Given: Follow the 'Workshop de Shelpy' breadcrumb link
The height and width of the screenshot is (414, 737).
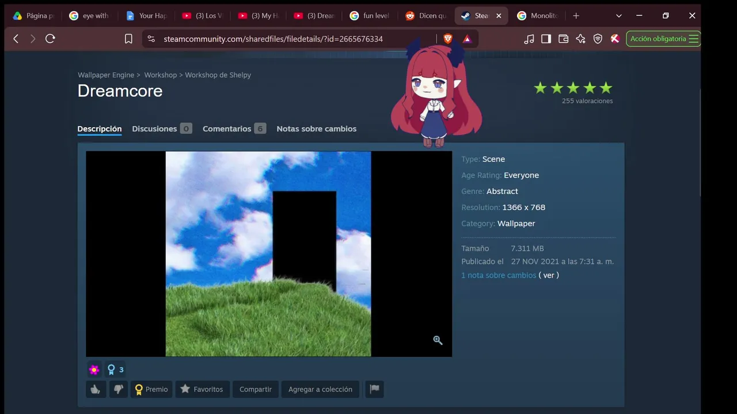Looking at the screenshot, I should pos(218,75).
